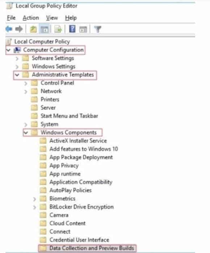
Task: Select Credential User Interface item
Action: [x=79, y=240]
